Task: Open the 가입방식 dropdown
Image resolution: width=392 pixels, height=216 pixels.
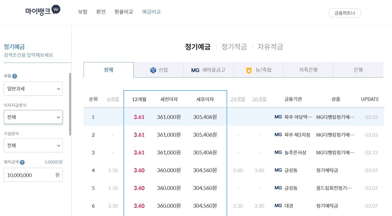Action: (33, 146)
